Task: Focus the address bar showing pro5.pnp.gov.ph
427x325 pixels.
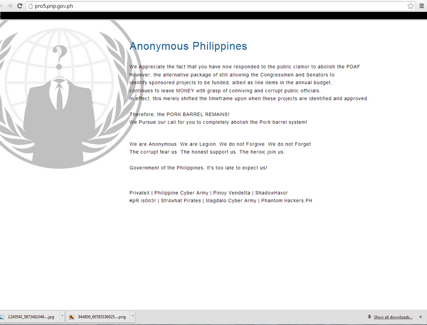Action: pyautogui.click(x=220, y=6)
